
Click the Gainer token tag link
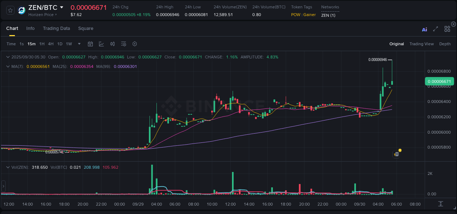[x=309, y=15]
